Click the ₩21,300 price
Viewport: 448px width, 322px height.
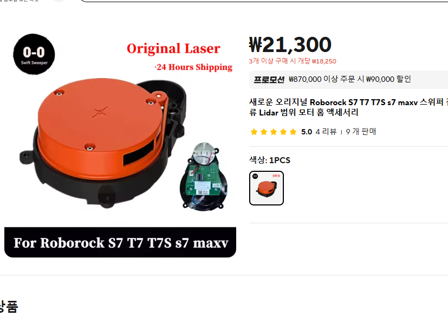point(290,44)
